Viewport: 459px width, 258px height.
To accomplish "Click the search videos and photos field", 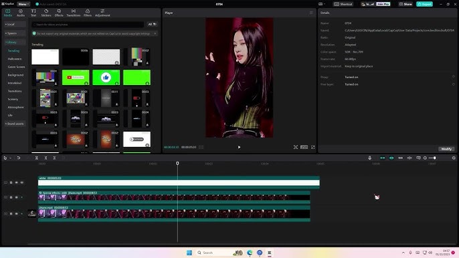I will 88,25.
